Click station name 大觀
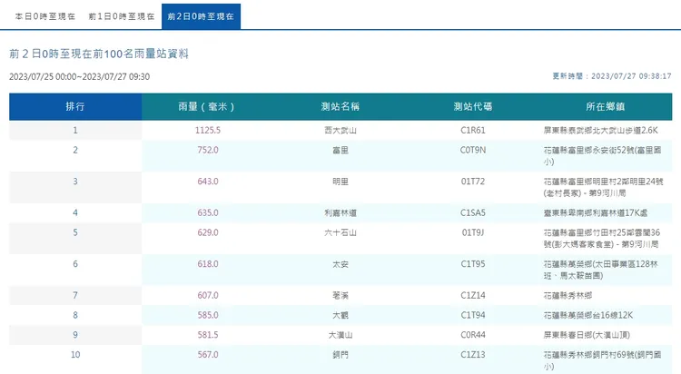The width and height of the screenshot is (681, 374). (340, 315)
